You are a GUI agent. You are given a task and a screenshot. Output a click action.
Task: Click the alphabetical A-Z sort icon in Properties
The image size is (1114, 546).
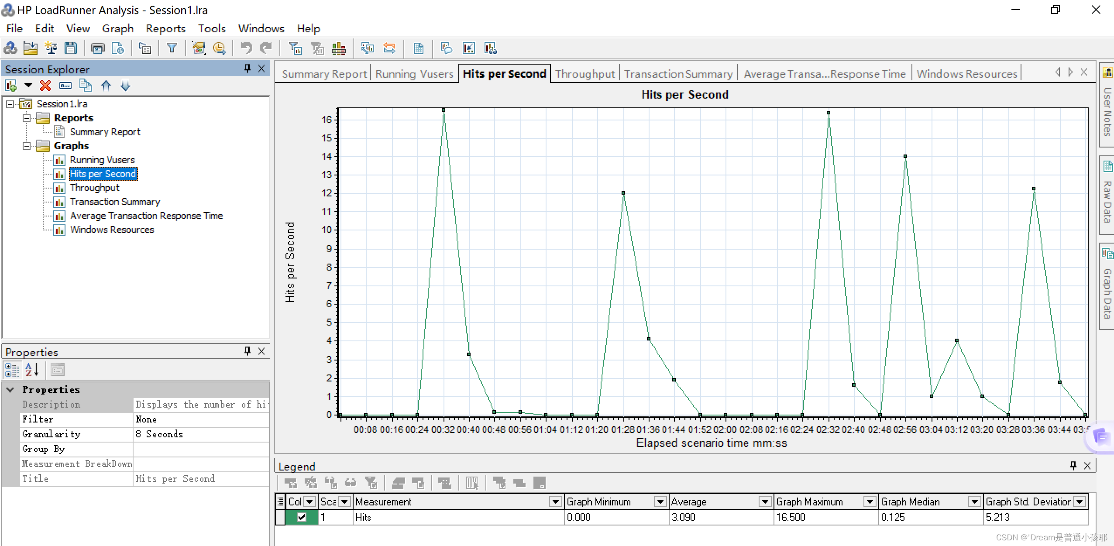32,370
